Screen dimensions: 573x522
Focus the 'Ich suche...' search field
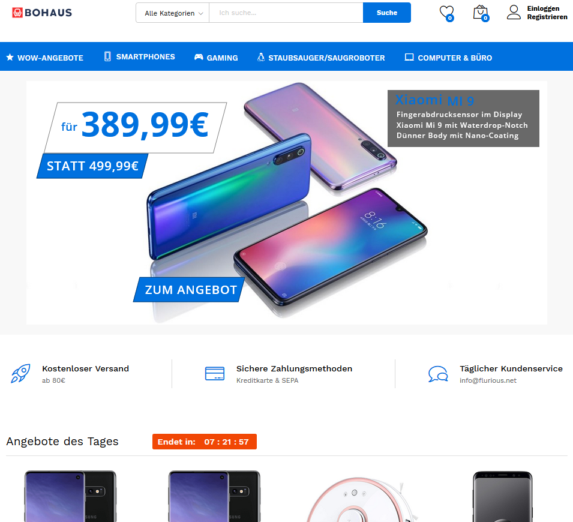tap(286, 13)
